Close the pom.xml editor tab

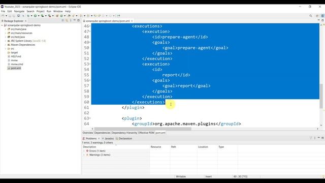132,21
